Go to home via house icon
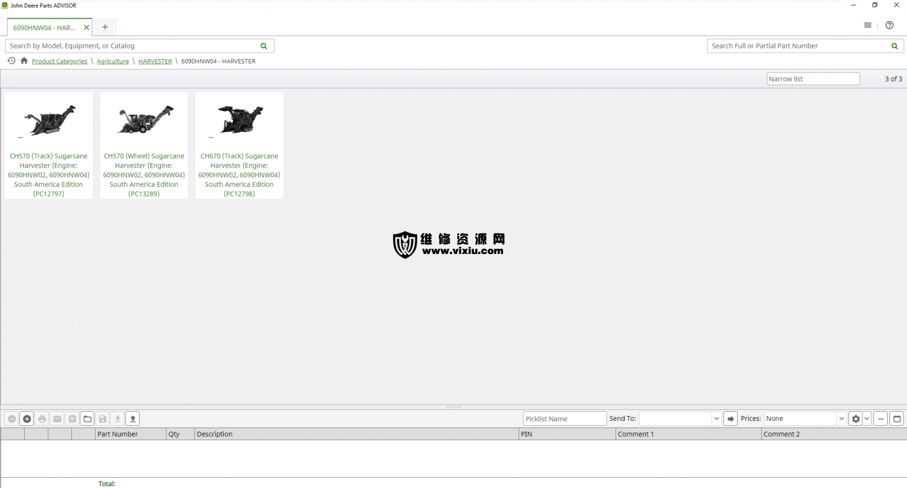The image size is (907, 488). [x=24, y=60]
